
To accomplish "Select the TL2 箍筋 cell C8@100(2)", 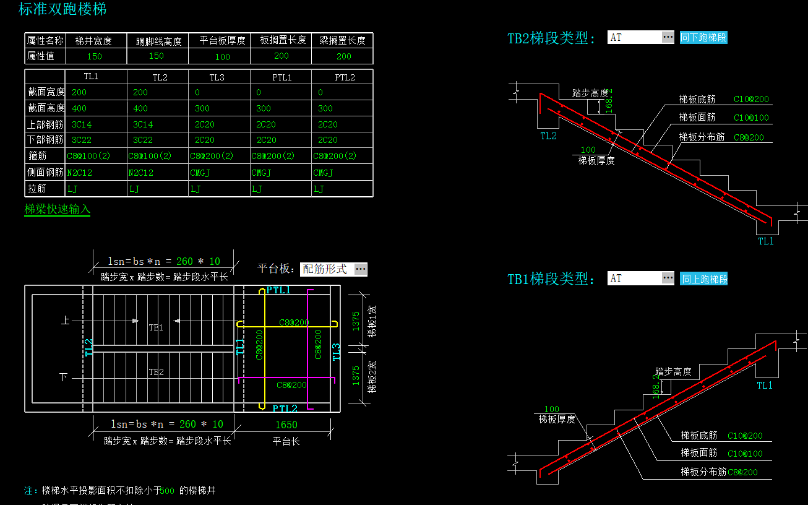I will click(150, 157).
